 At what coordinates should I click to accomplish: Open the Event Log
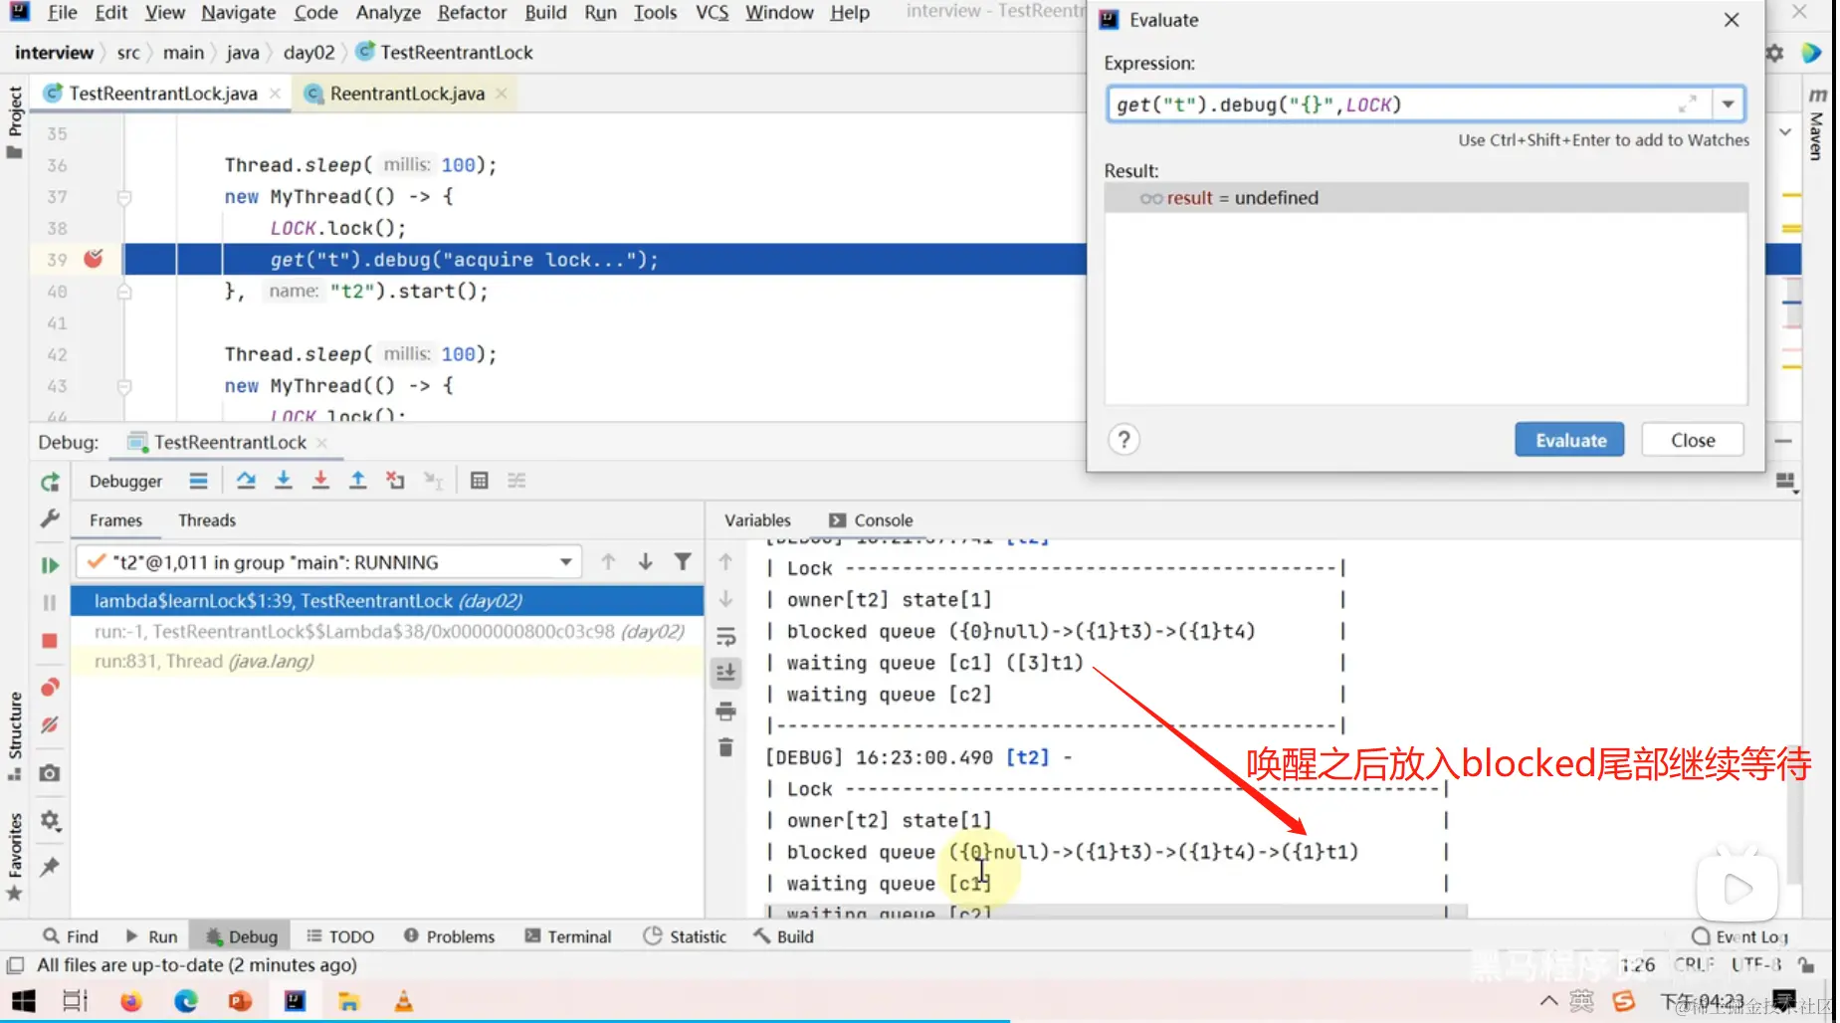tap(1740, 936)
